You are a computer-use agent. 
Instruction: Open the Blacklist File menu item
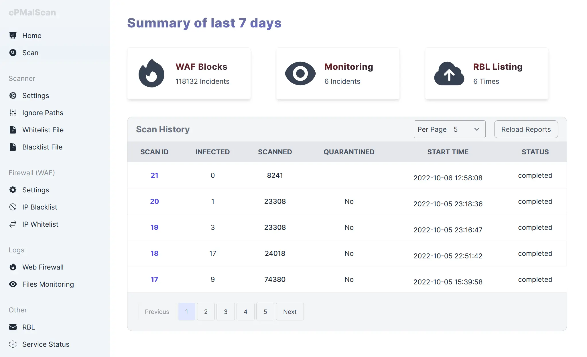pyautogui.click(x=42, y=147)
